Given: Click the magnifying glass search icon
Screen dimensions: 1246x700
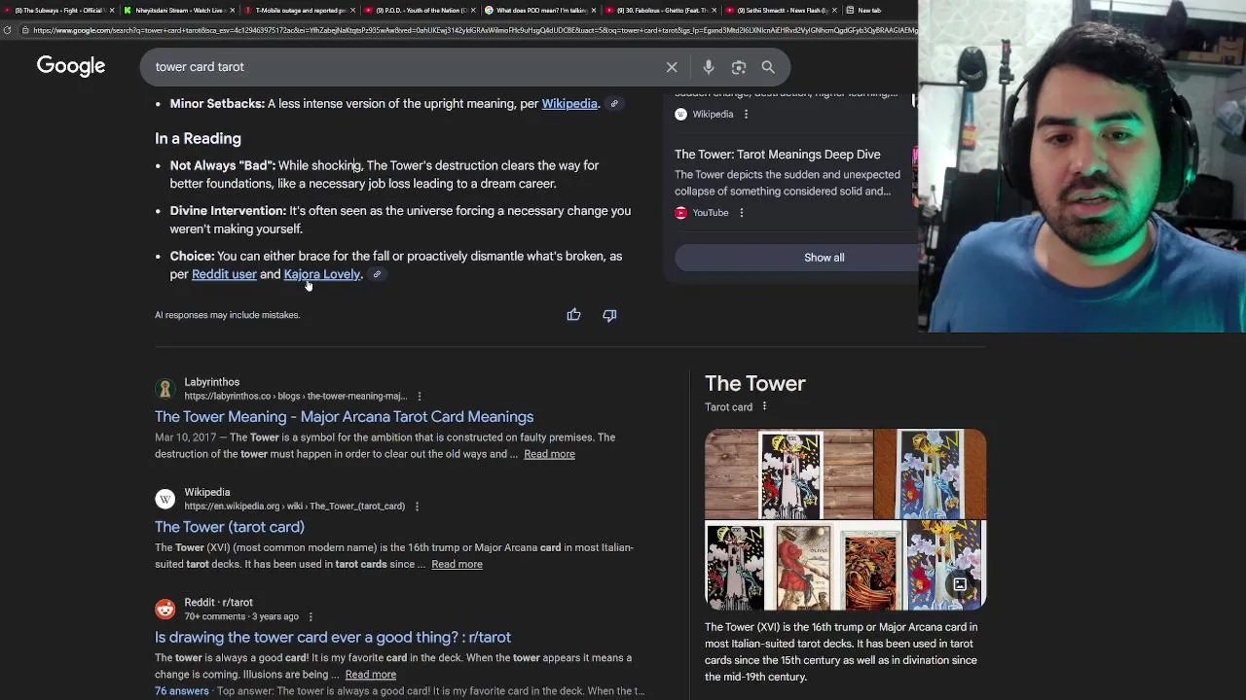Looking at the screenshot, I should click(x=768, y=67).
